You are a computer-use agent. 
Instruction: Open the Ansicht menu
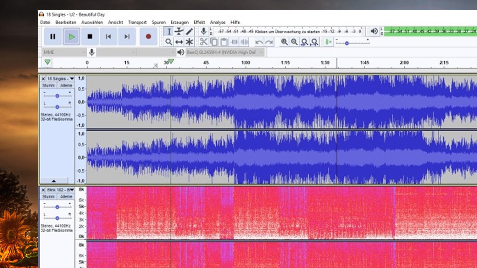click(116, 22)
